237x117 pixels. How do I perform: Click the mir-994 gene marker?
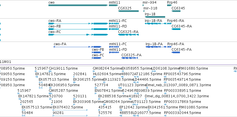tap(143, 5)
